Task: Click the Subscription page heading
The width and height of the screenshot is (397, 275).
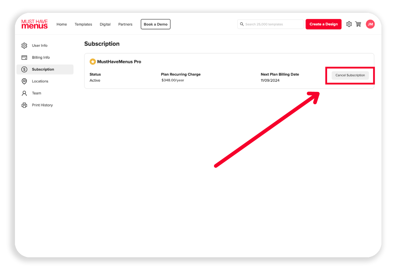Action: click(102, 44)
